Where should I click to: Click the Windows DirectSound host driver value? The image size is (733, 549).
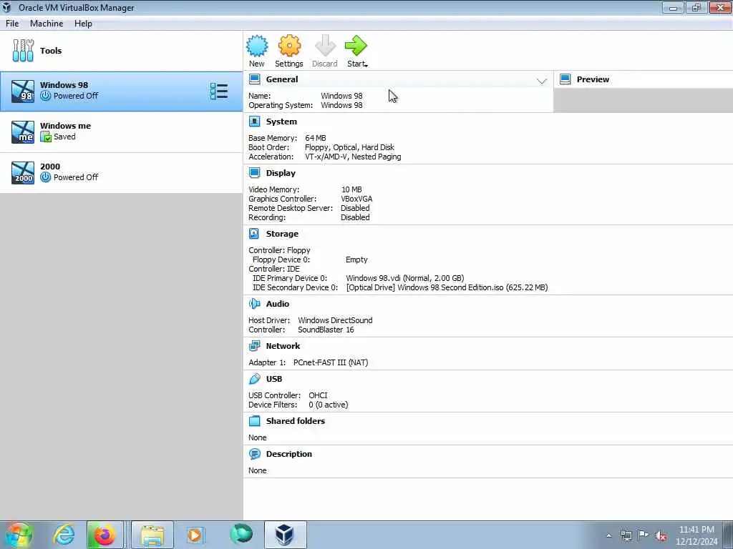(335, 320)
